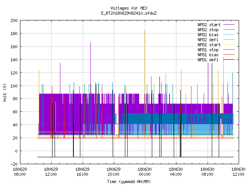The height and width of the screenshot is (185, 246).
Task: Click the green NPD2 stop legend line
Action: tap(229, 29)
